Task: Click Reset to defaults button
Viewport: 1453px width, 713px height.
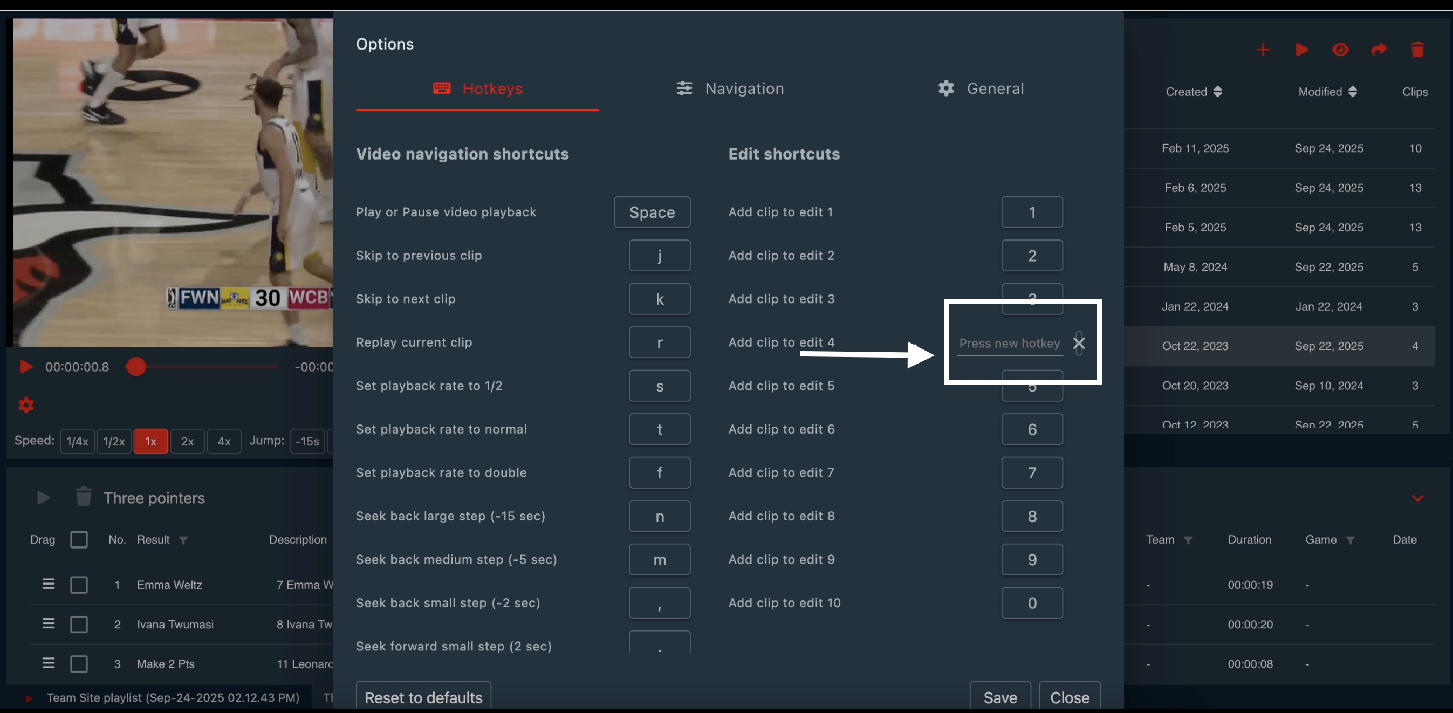Action: 423,697
